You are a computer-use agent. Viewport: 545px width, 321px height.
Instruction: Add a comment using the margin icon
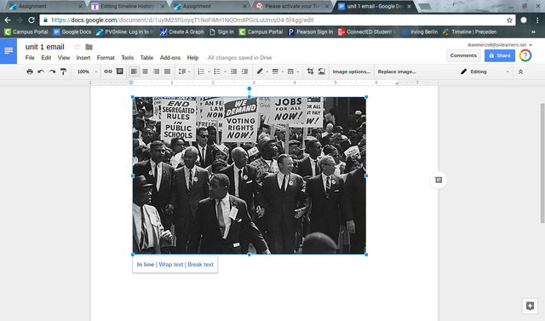coord(439,180)
